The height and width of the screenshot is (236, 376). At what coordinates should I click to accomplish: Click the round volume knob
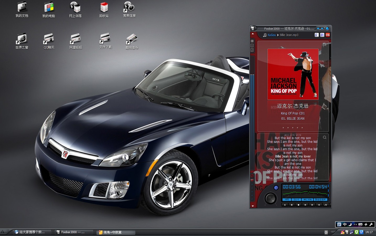tap(271, 198)
